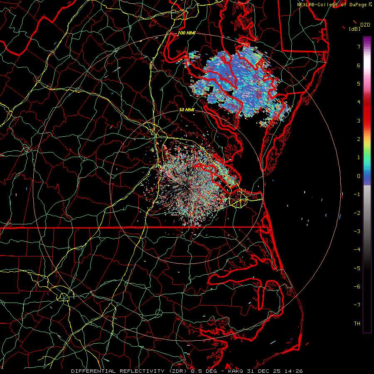Click the 100 NMI range ring label
Screen dimensions: 374x374
coord(187,33)
